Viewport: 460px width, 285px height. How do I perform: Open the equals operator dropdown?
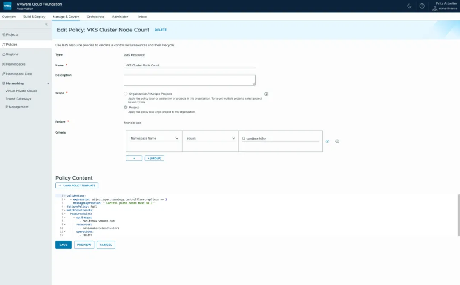coord(210,138)
